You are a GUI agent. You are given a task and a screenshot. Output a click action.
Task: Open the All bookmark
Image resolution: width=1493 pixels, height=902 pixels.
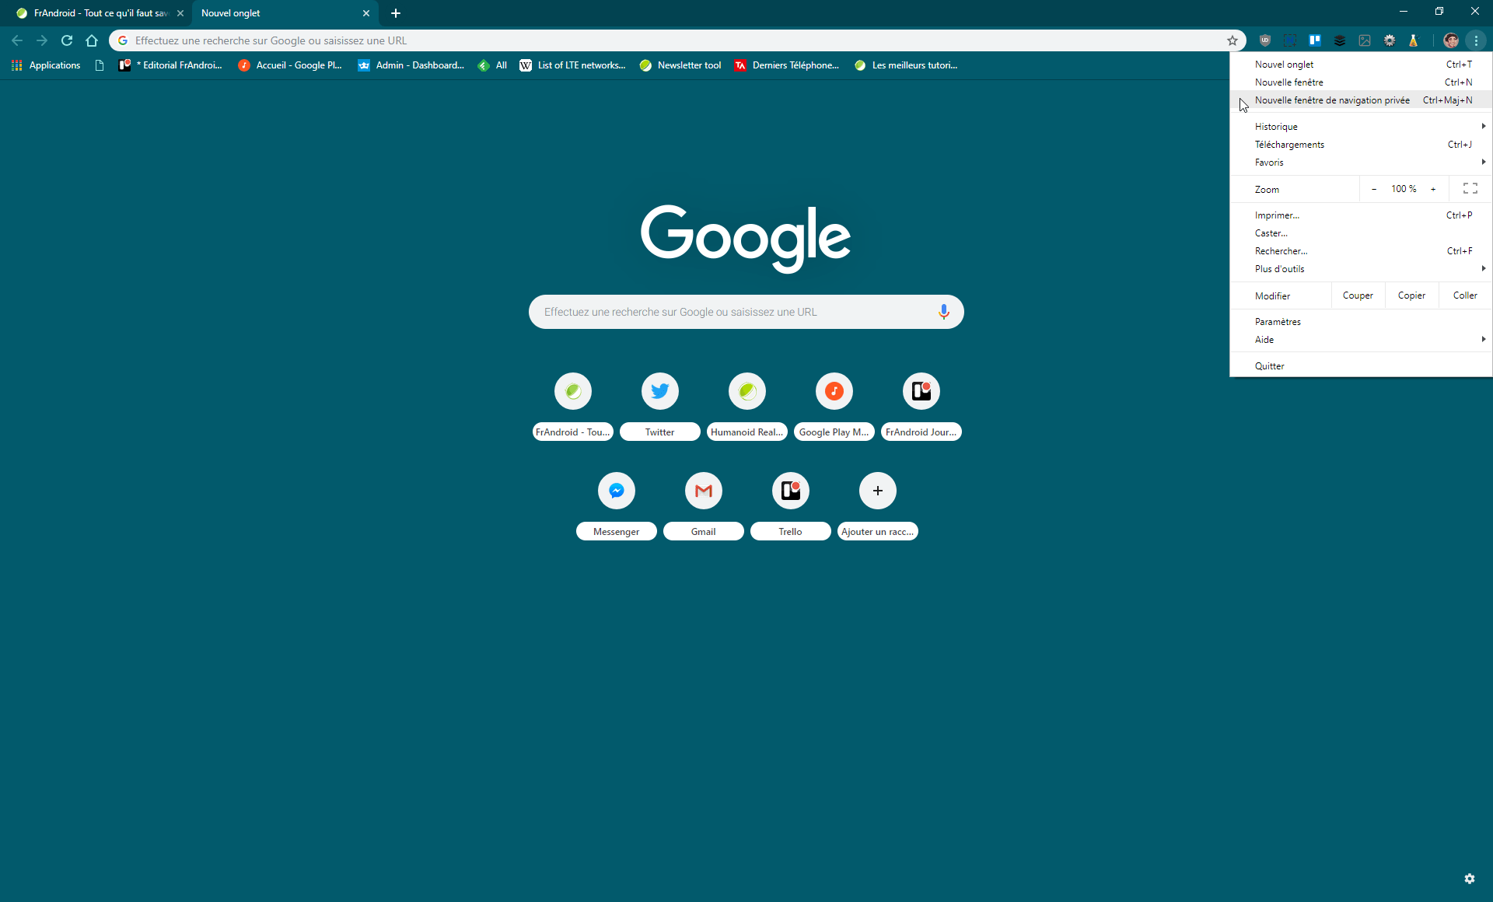pos(492,65)
